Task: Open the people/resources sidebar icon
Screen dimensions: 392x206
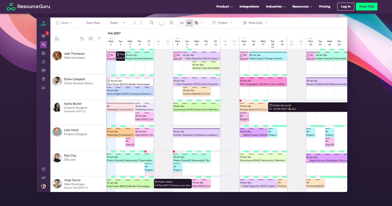Action: pyautogui.click(x=43, y=70)
